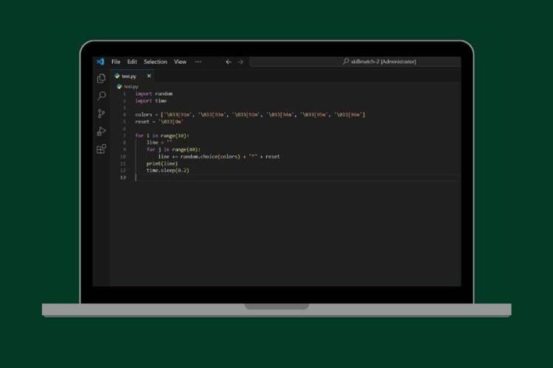Open the Run and Debug view
The width and height of the screenshot is (553, 368).
pyautogui.click(x=101, y=131)
